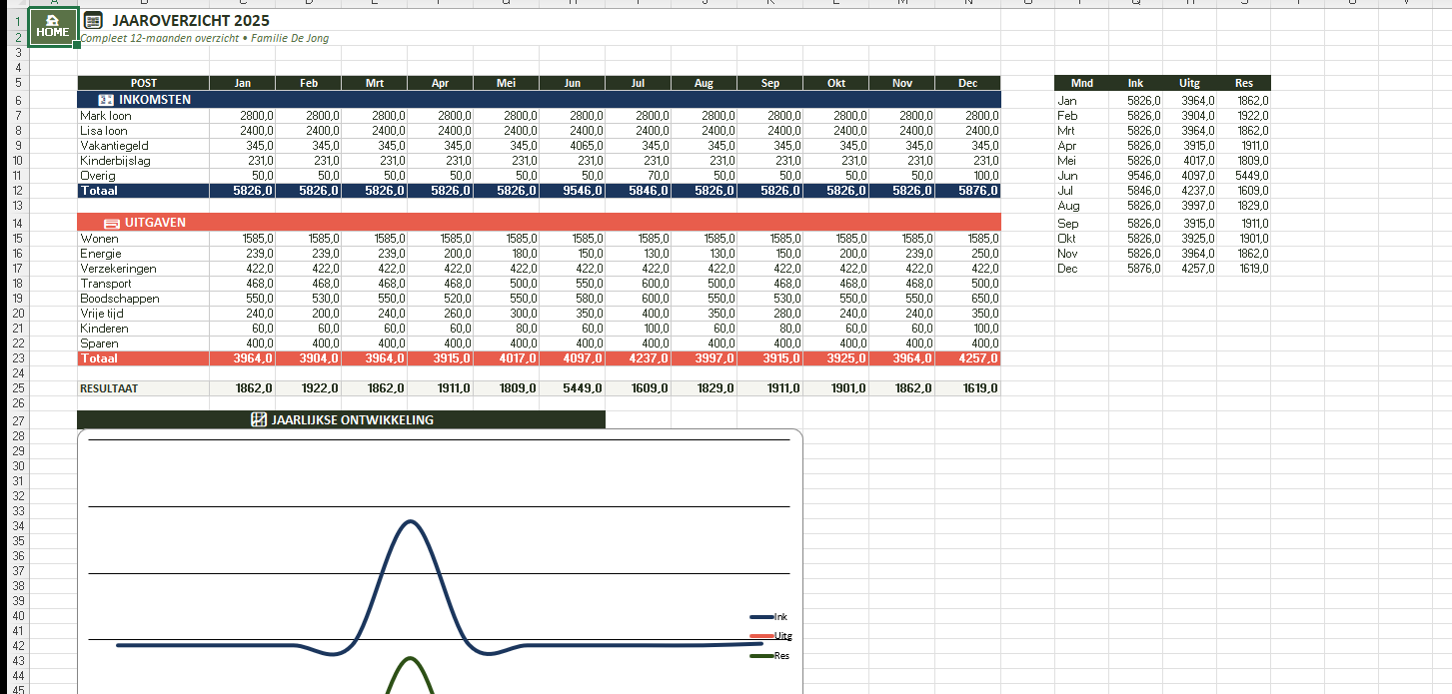Select the red Uitg legend entry

[x=769, y=636]
